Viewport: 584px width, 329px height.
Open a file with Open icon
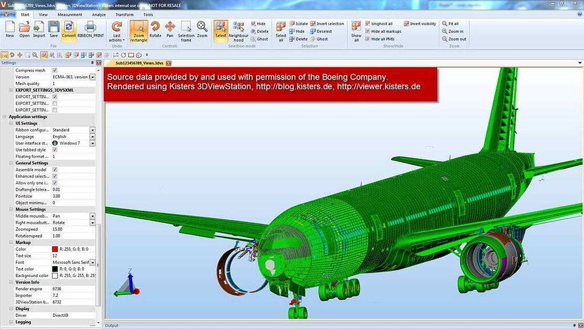(x=24, y=29)
